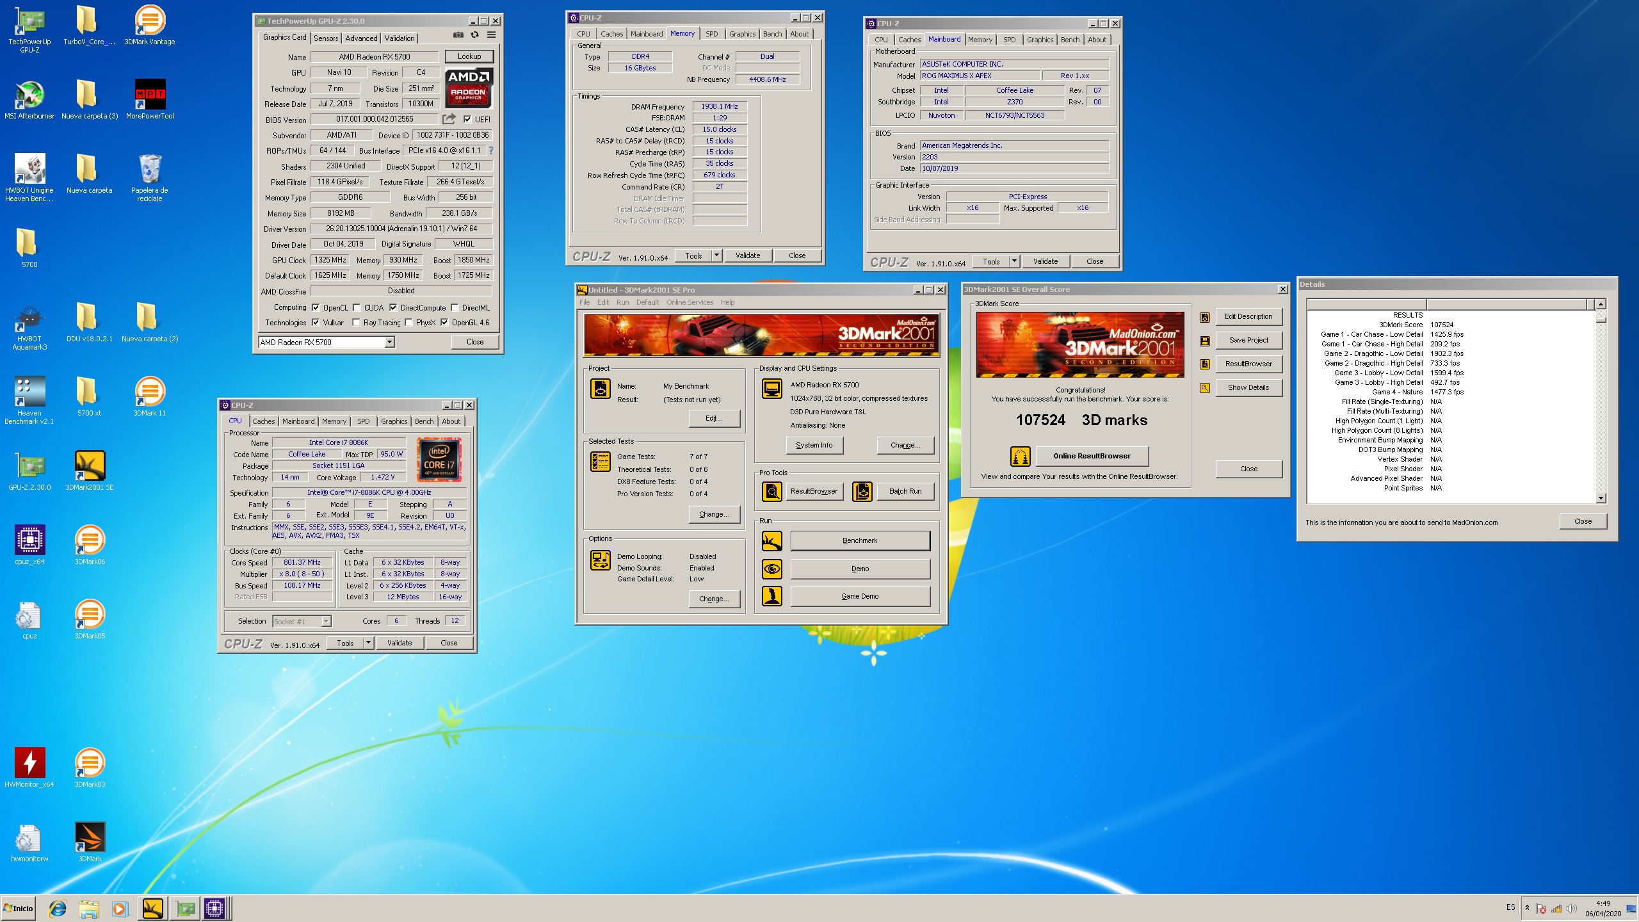The image size is (1639, 922).
Task: Open Papelera de reciclaje desktop icon
Action: [x=150, y=178]
